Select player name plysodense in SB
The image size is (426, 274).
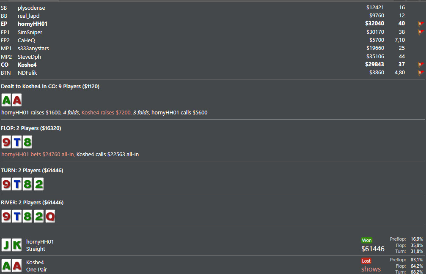(31, 8)
